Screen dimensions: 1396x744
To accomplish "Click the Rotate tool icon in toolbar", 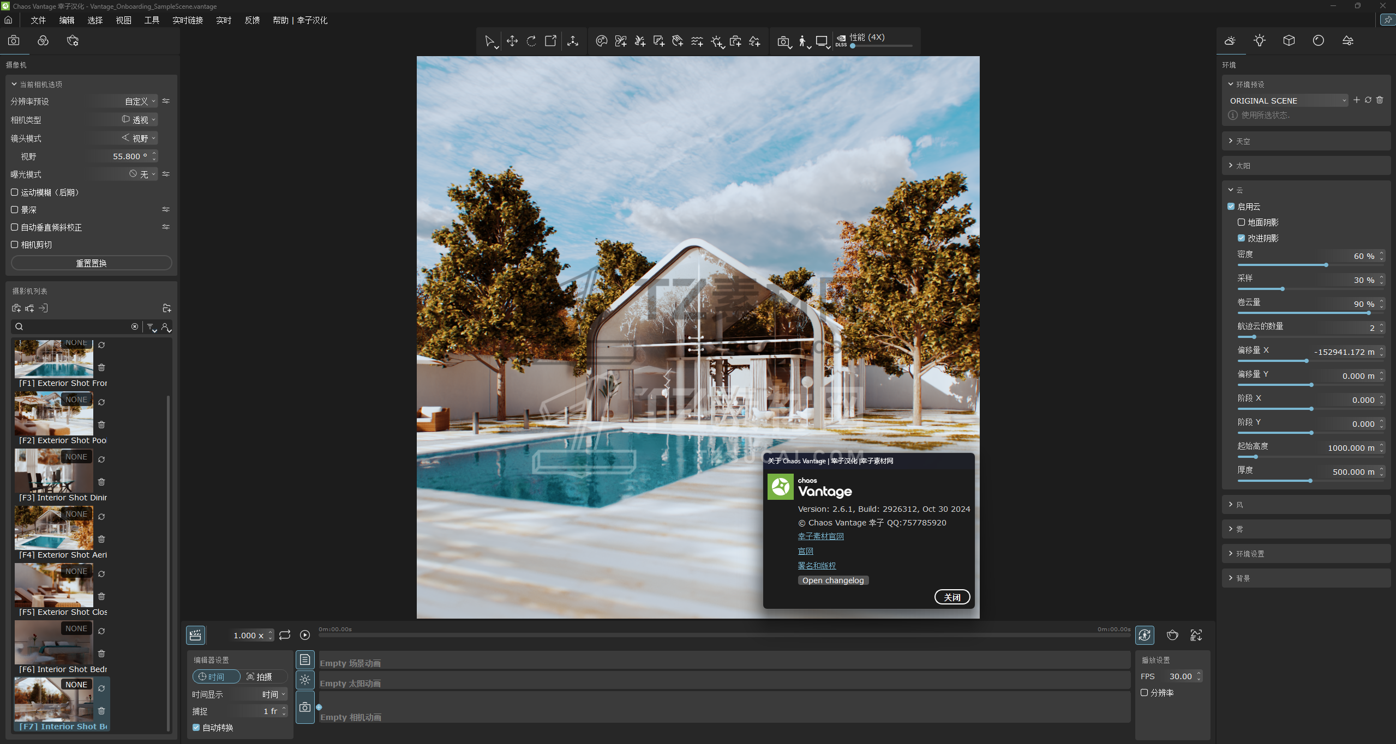I will 531,41.
